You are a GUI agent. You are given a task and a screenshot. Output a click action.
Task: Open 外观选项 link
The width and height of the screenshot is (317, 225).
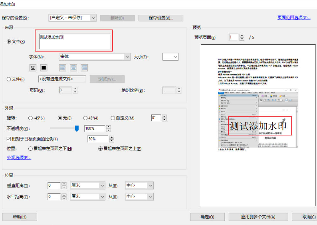click(19, 158)
